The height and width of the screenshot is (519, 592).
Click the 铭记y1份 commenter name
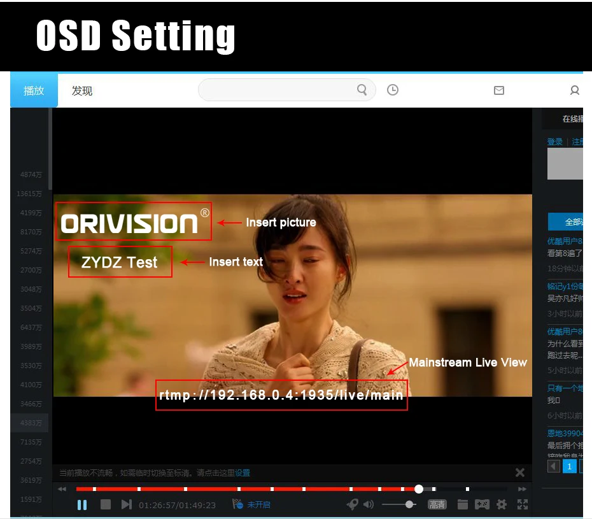pyautogui.click(x=565, y=287)
